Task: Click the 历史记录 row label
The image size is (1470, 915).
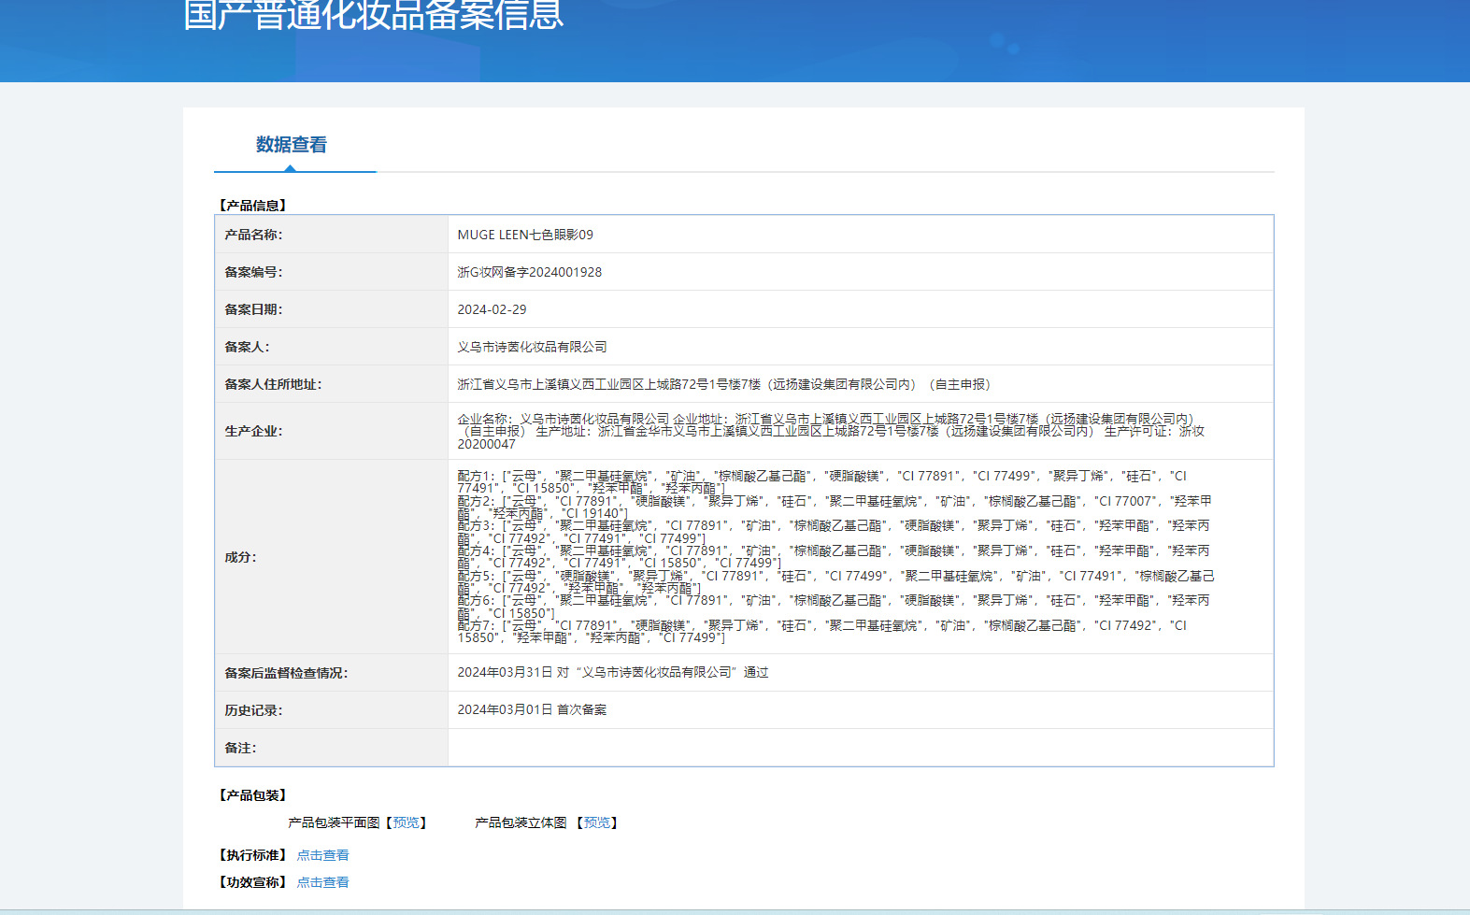Action: [x=253, y=710]
